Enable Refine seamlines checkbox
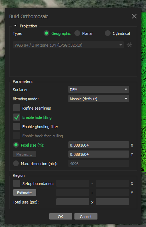 click(17, 108)
